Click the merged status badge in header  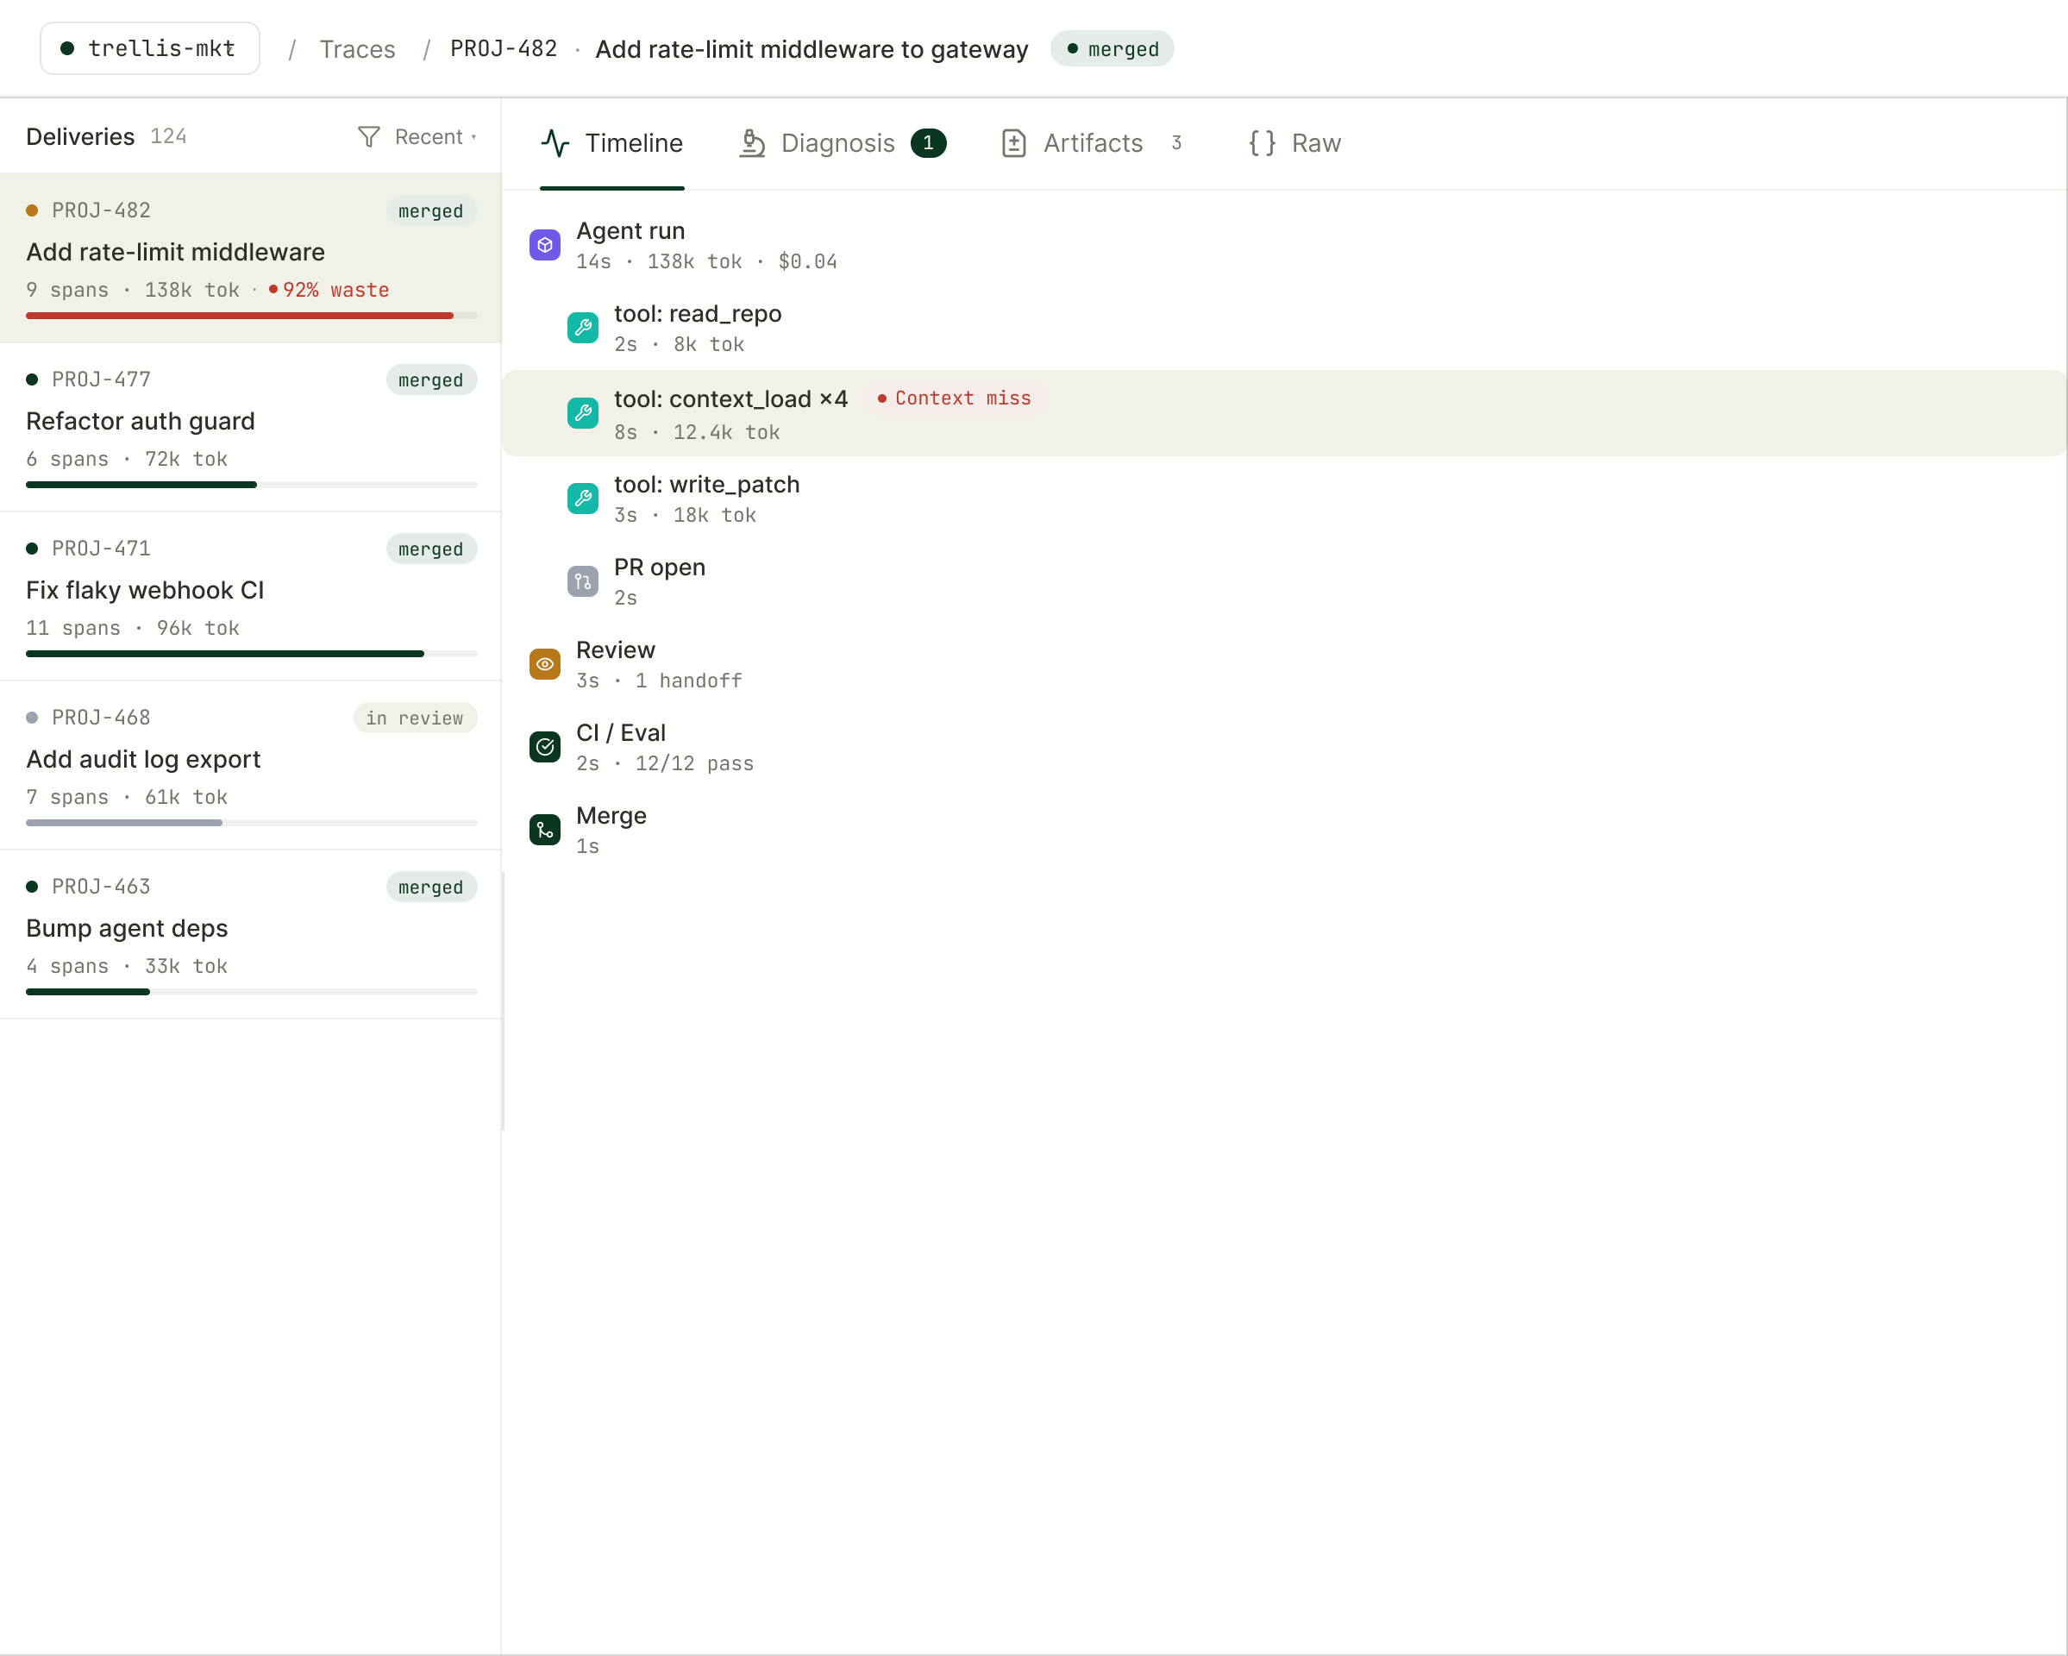click(x=1112, y=49)
